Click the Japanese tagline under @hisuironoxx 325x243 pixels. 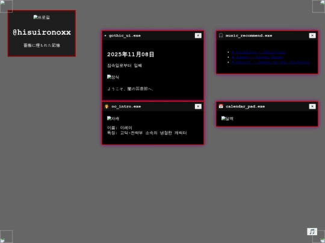point(42,45)
